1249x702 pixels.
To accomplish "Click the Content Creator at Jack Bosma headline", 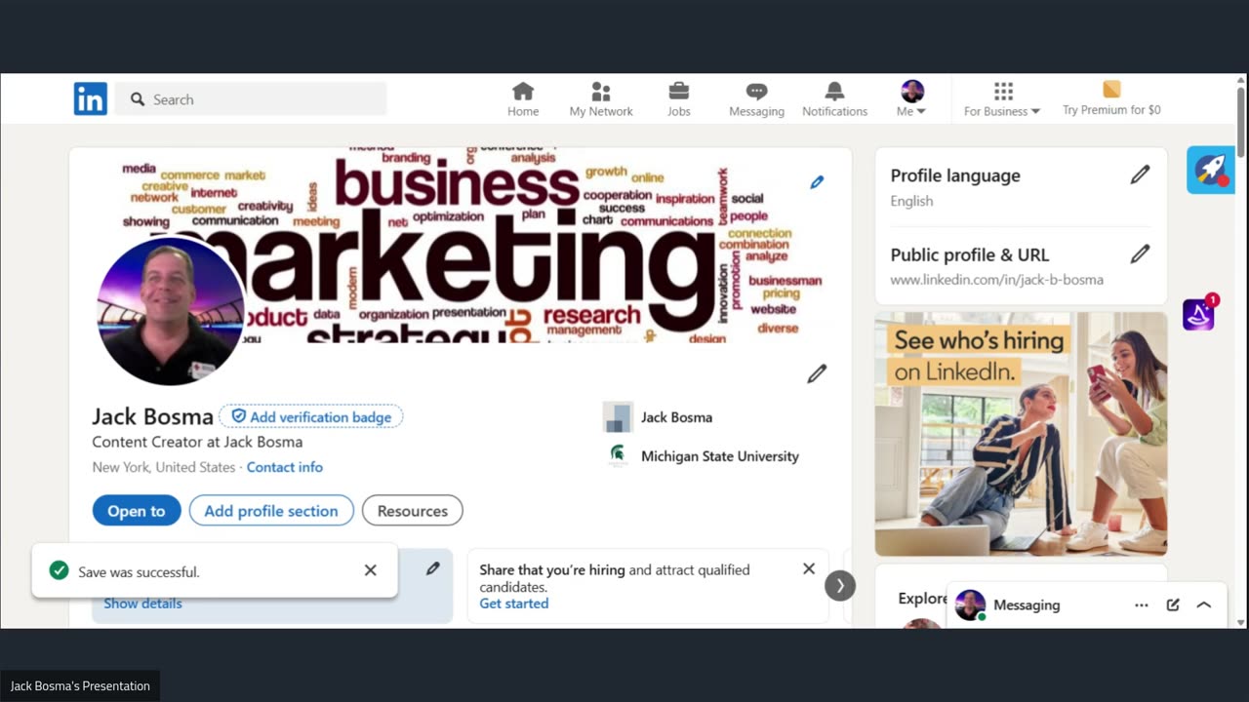I will tap(197, 442).
